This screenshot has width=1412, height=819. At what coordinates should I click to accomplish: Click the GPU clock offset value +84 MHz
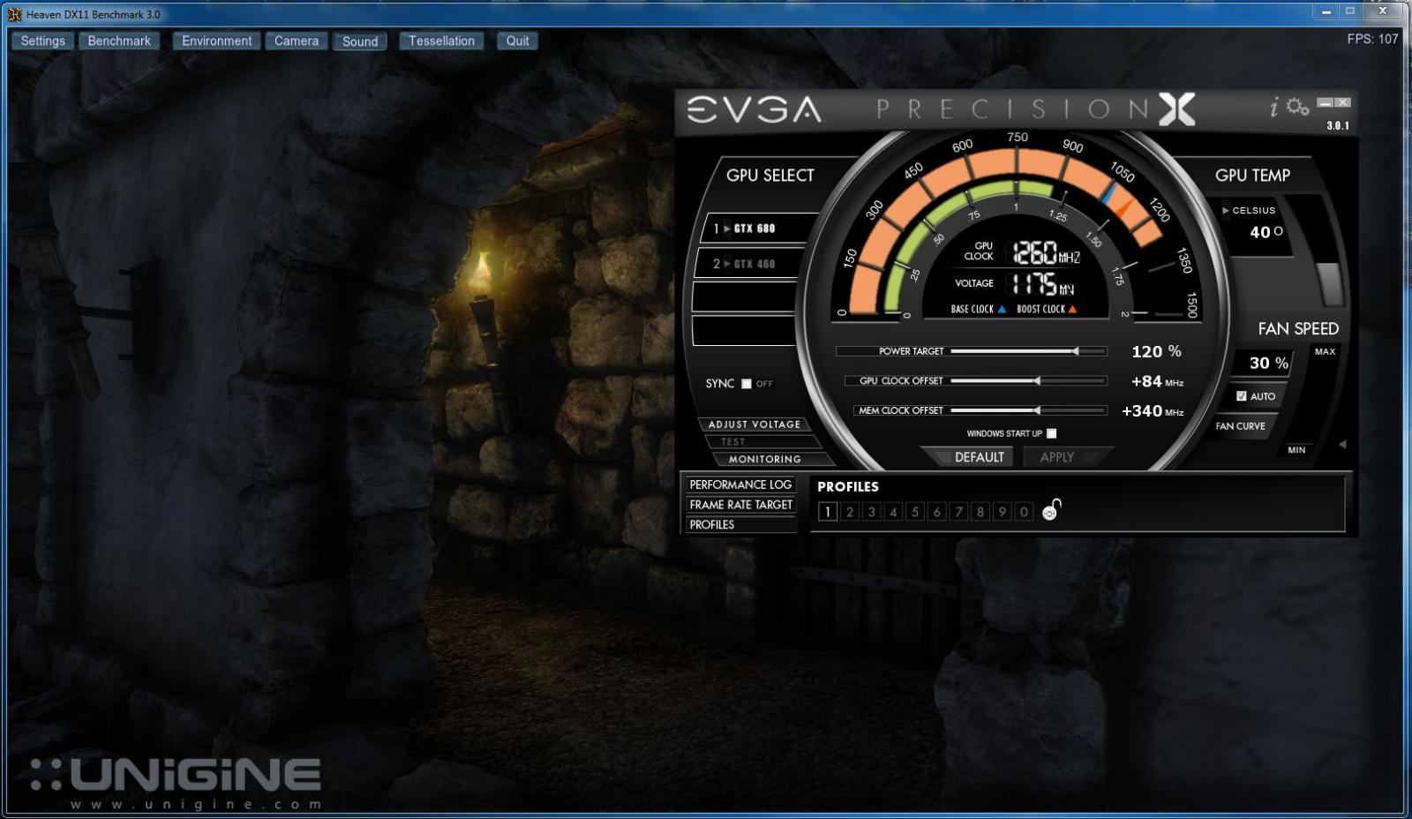tap(1157, 381)
